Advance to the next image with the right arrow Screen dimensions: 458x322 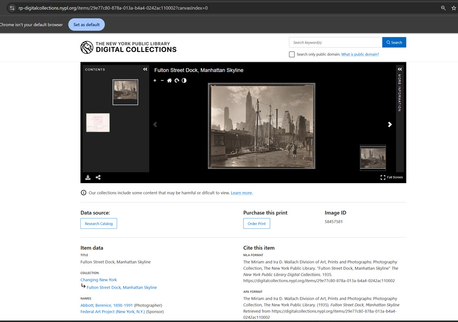(x=390, y=124)
